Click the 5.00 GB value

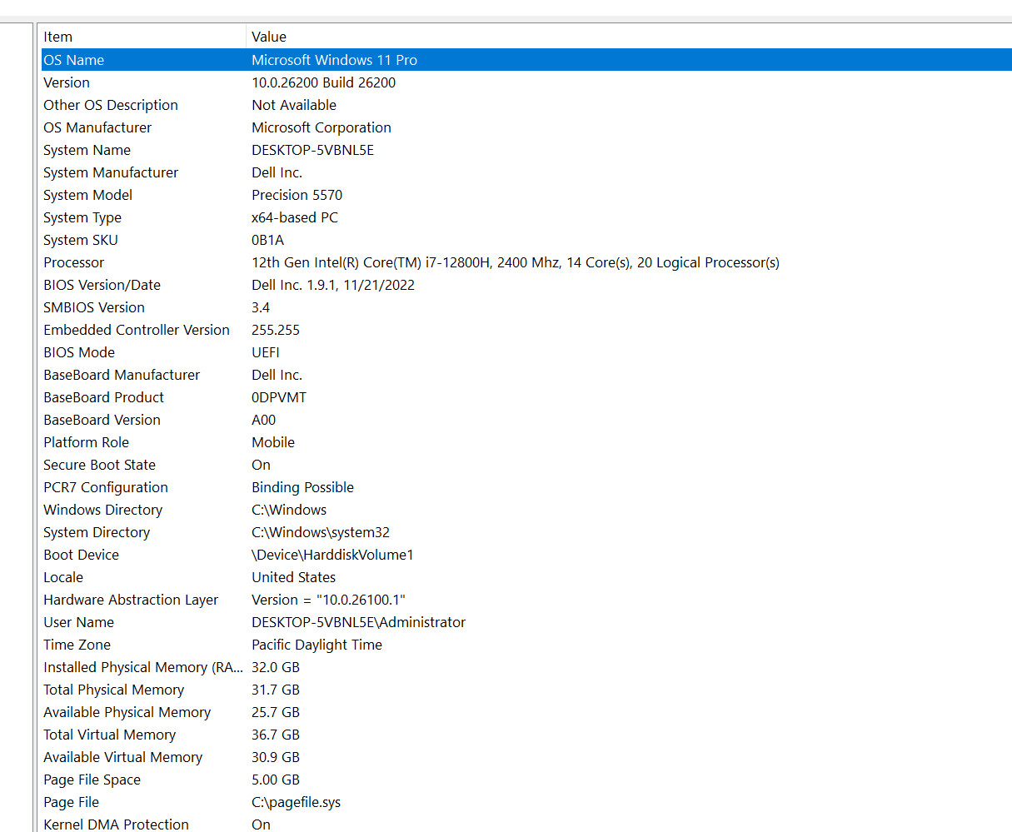276,780
